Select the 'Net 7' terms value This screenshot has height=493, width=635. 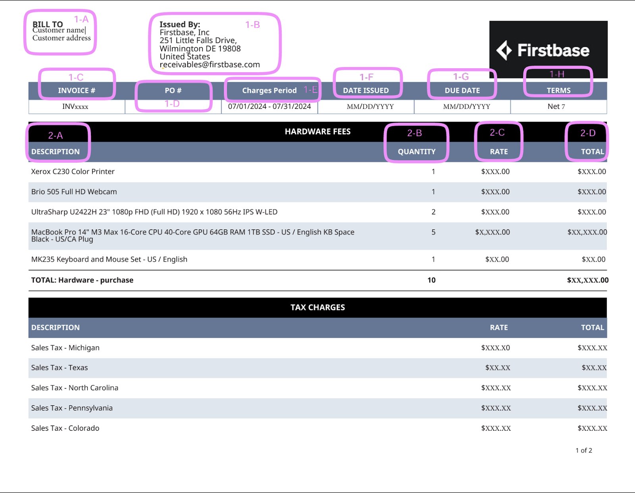tap(556, 106)
